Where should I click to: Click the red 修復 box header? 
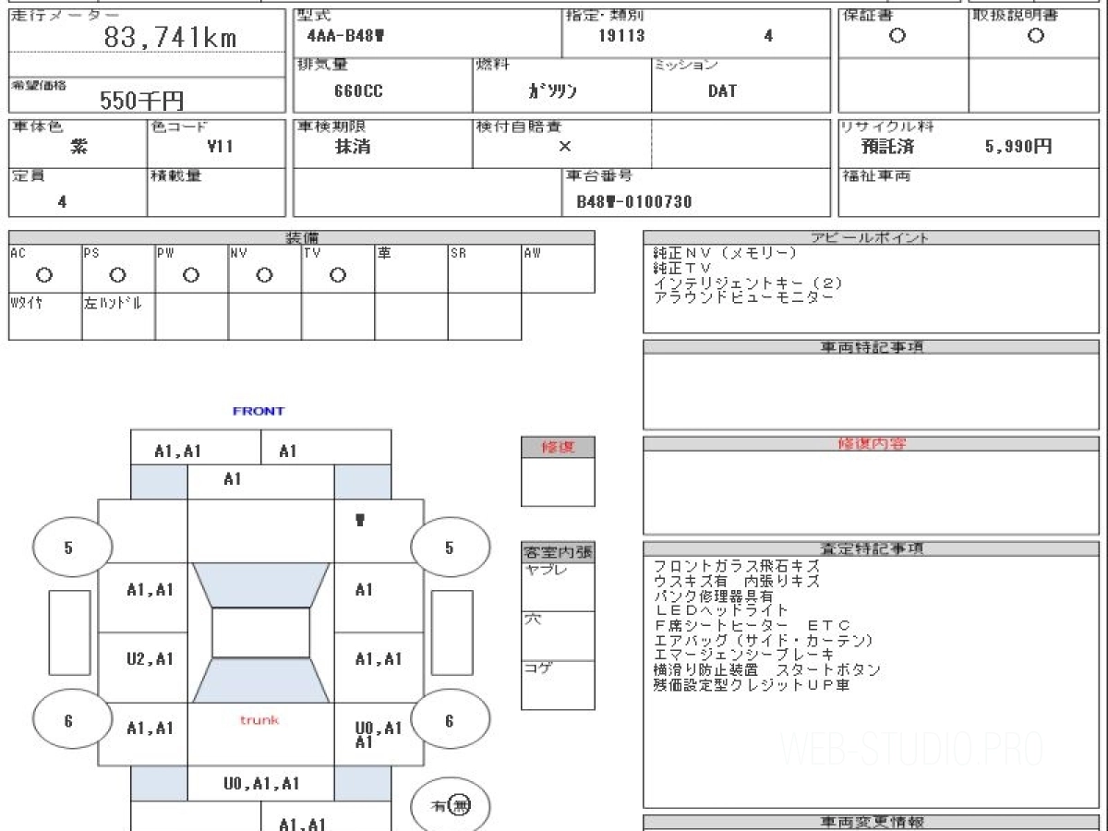tap(558, 447)
